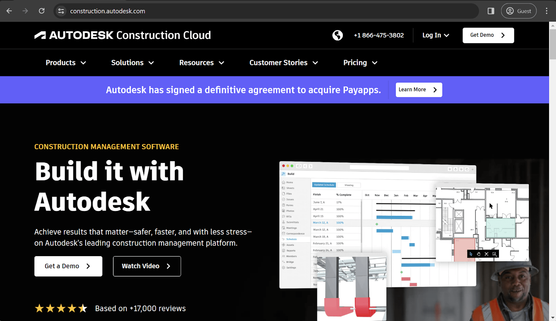The image size is (556, 321).
Task: Click the 3D structural model image
Action: 352,287
